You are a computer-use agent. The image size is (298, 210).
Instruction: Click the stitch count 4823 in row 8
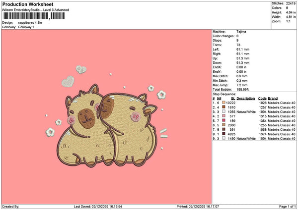231,134
